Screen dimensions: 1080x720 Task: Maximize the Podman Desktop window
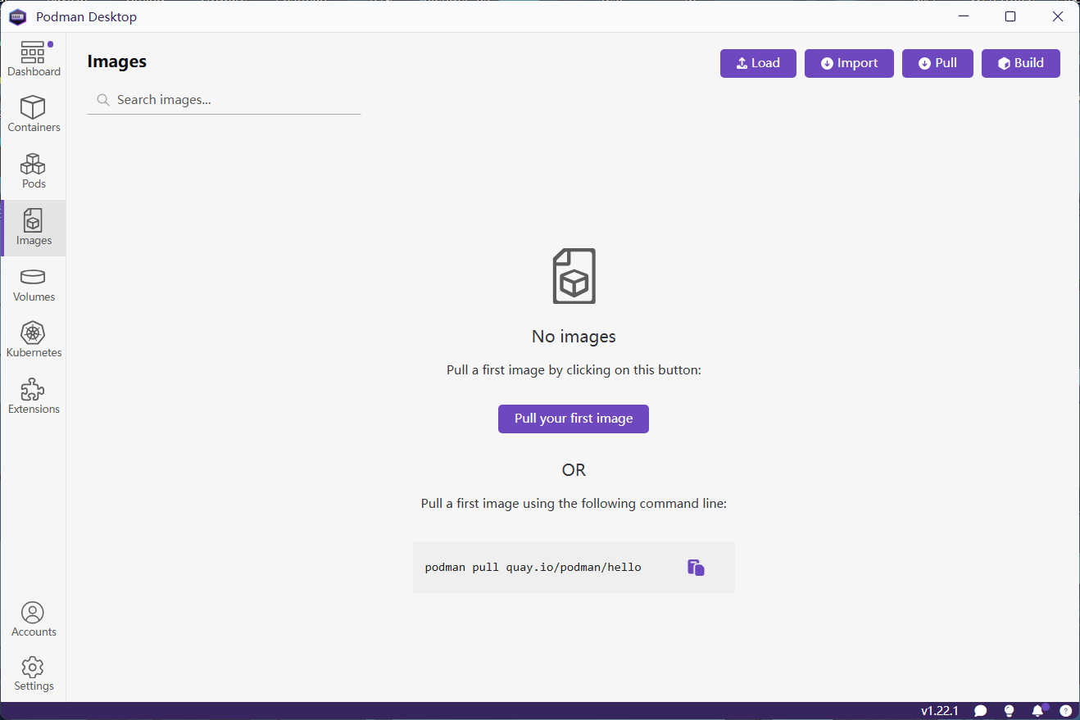pos(1010,16)
